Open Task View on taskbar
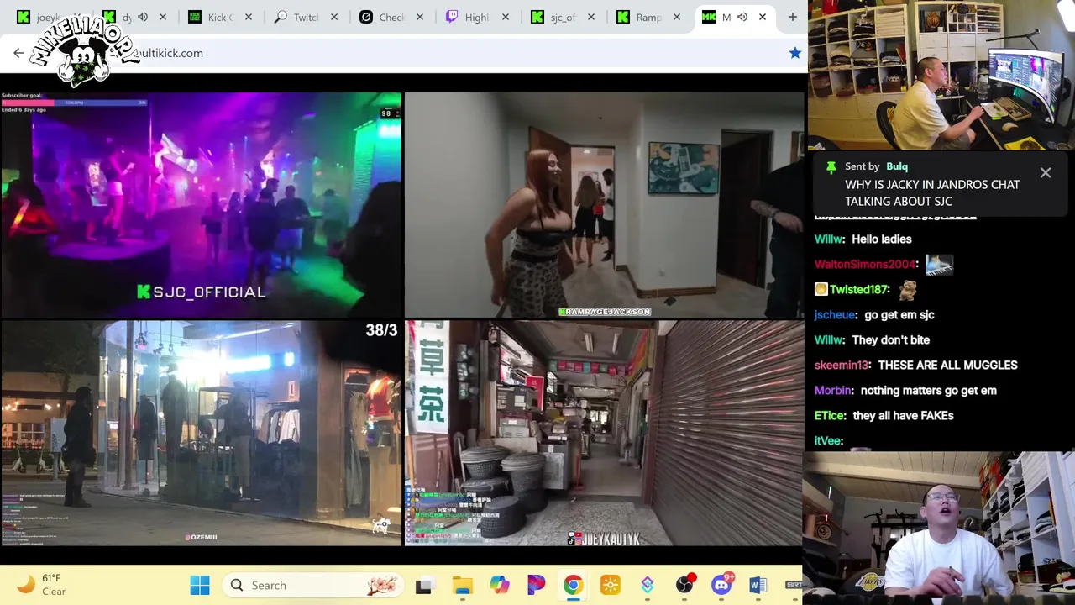 pos(424,585)
